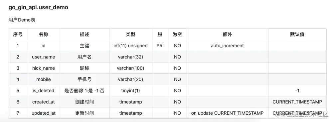
Task: Click the -1 default value cell
Action: click(297, 91)
